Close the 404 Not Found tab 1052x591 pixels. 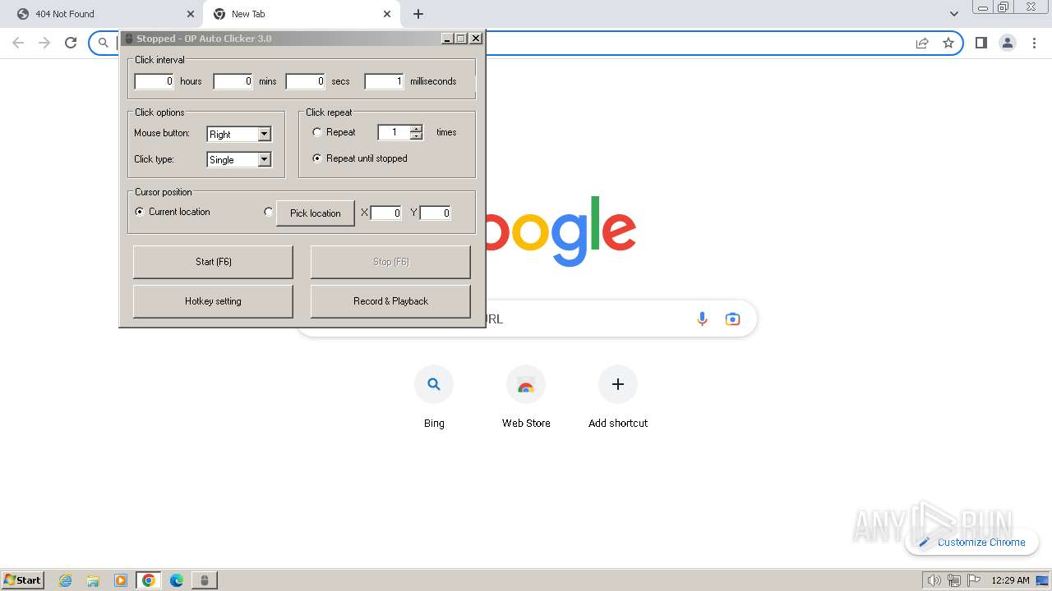[x=191, y=14]
